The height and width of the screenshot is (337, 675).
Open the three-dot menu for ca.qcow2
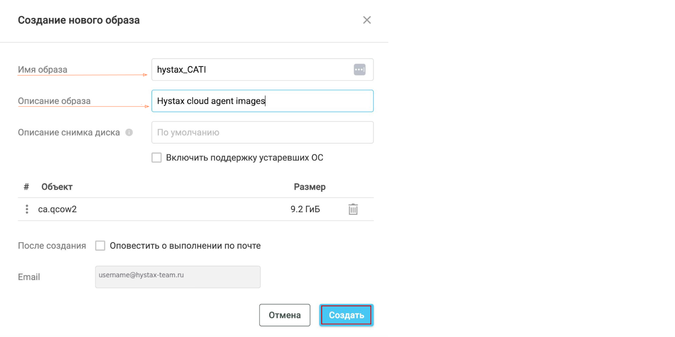[x=27, y=209]
